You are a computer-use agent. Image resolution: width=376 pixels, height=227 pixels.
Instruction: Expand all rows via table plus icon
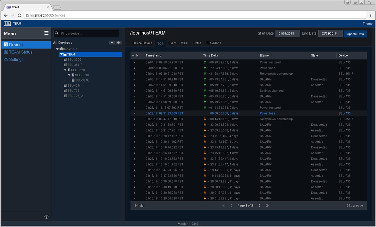[137, 55]
